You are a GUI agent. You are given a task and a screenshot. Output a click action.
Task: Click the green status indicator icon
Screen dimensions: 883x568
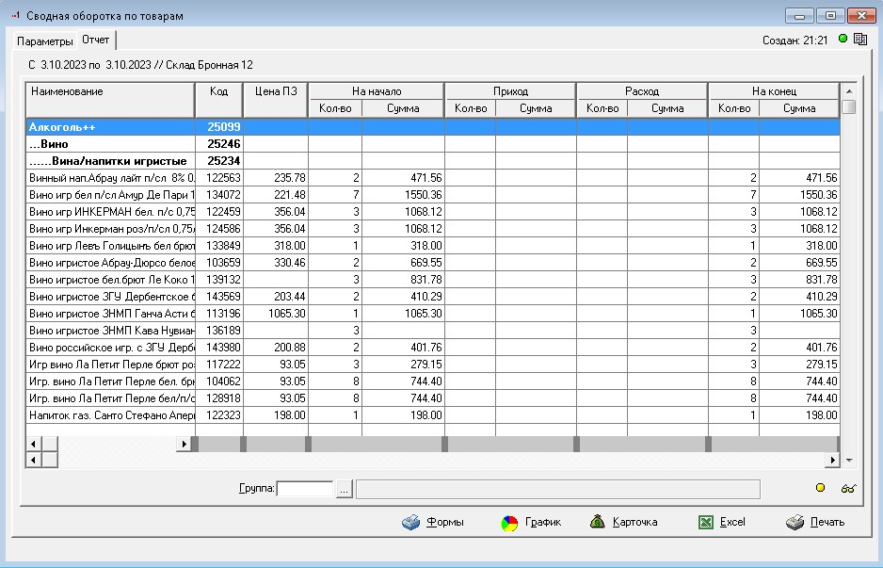point(843,40)
